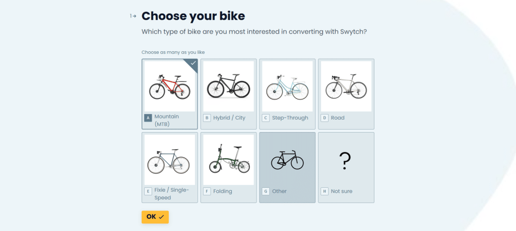This screenshot has width=516, height=231.
Task: Click the Hybrid / City label text
Action: pos(229,118)
